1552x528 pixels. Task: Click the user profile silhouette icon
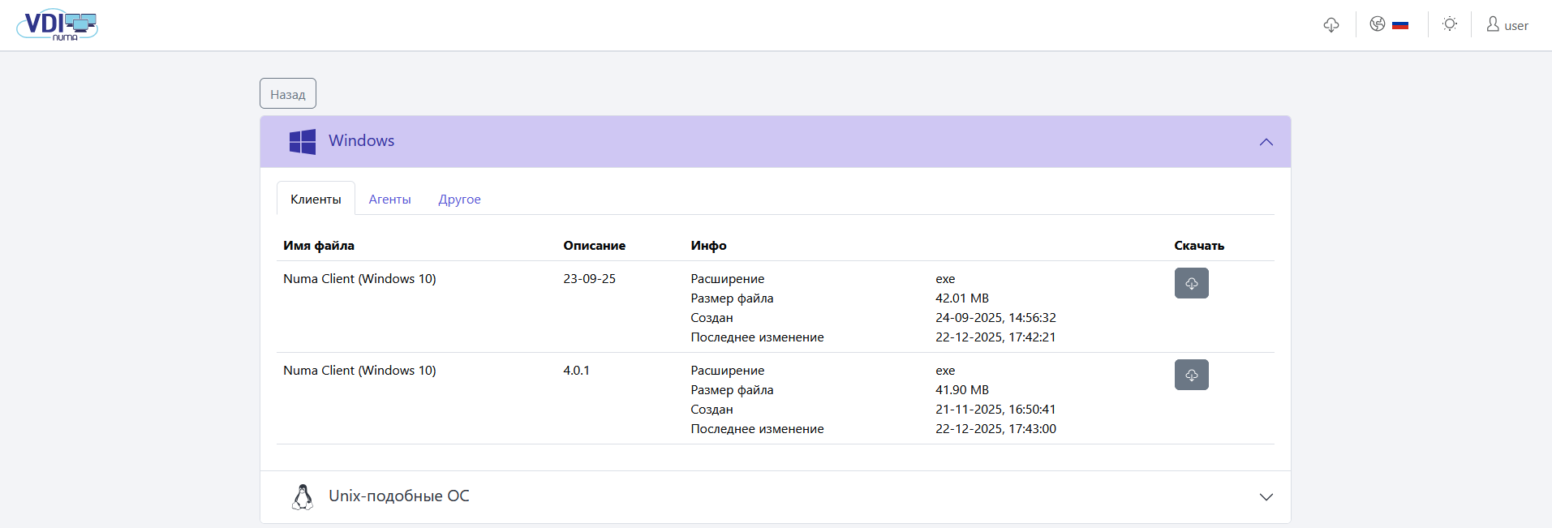pos(1493,24)
